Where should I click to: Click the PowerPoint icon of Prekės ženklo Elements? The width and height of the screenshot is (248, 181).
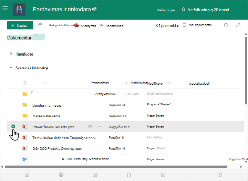pyautogui.click(x=25, y=126)
